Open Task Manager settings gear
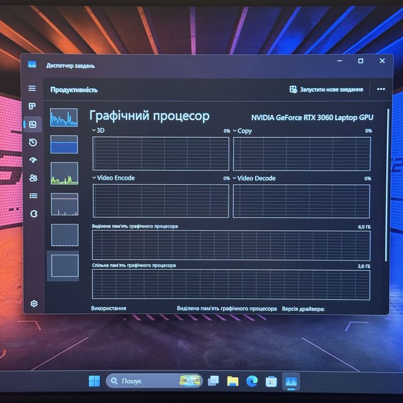Image resolution: width=403 pixels, height=403 pixels. [34, 303]
